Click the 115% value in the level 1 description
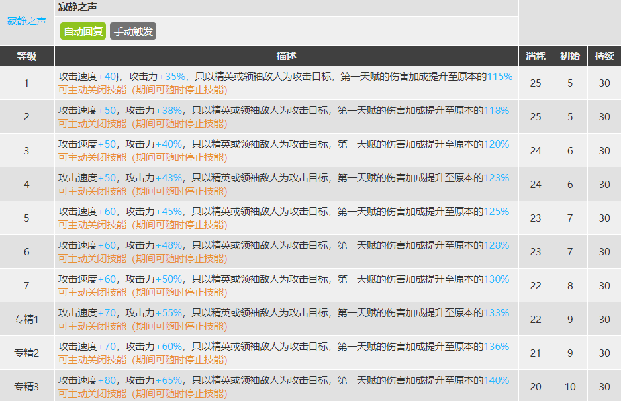The image size is (621, 401). click(x=500, y=77)
